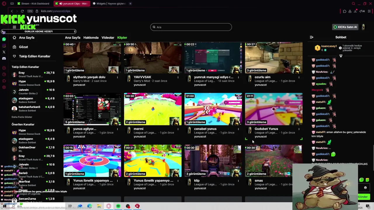The height and width of the screenshot is (210, 374).
Task: Open Twitch in Opera sidebar
Action: (4, 32)
